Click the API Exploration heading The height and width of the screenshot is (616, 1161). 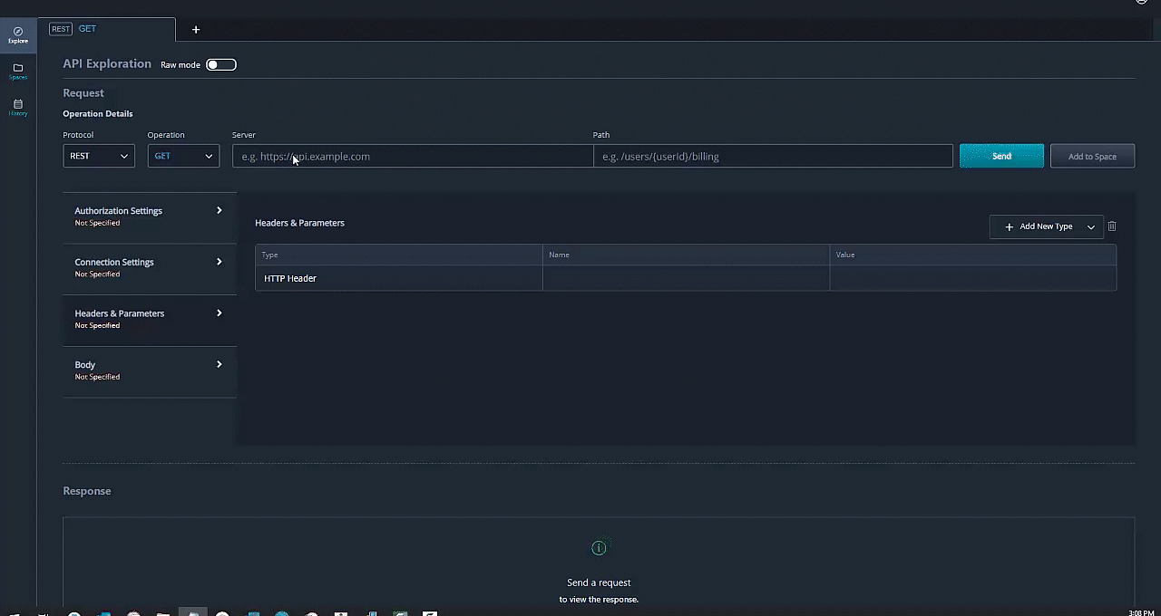pyautogui.click(x=107, y=63)
